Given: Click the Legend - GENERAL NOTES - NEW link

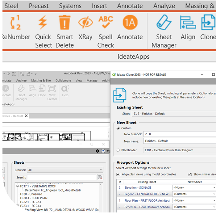Looking at the screenshot, I should [x=147, y=194].
